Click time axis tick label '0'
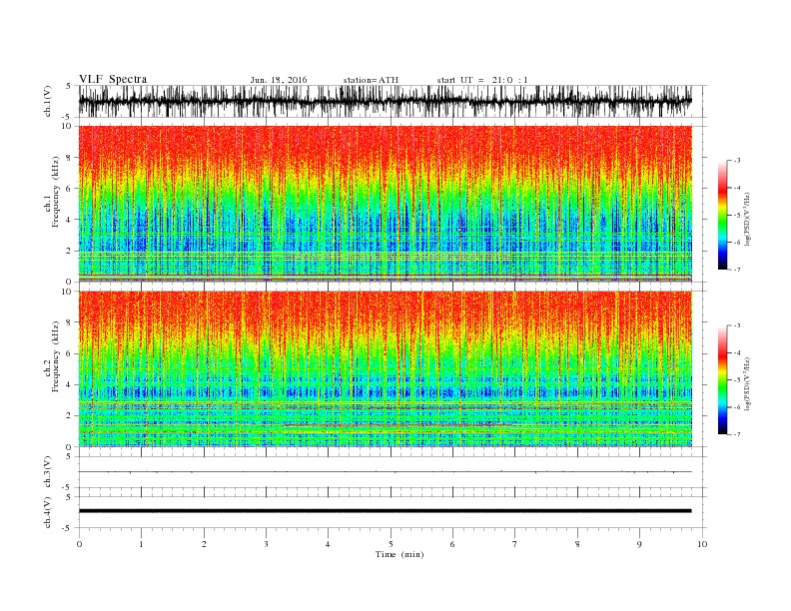Screen dimensions: 791x611 (79, 544)
